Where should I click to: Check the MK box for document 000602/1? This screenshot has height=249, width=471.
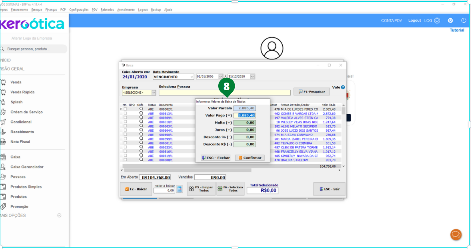tap(125, 109)
